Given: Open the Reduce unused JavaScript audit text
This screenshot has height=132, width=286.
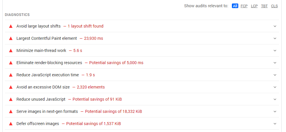Looking at the screenshot, I should point(41,99).
